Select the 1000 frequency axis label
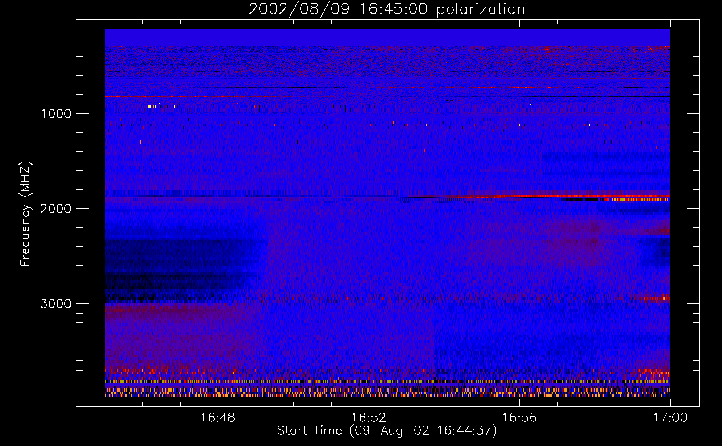The image size is (722, 446). tap(56, 114)
